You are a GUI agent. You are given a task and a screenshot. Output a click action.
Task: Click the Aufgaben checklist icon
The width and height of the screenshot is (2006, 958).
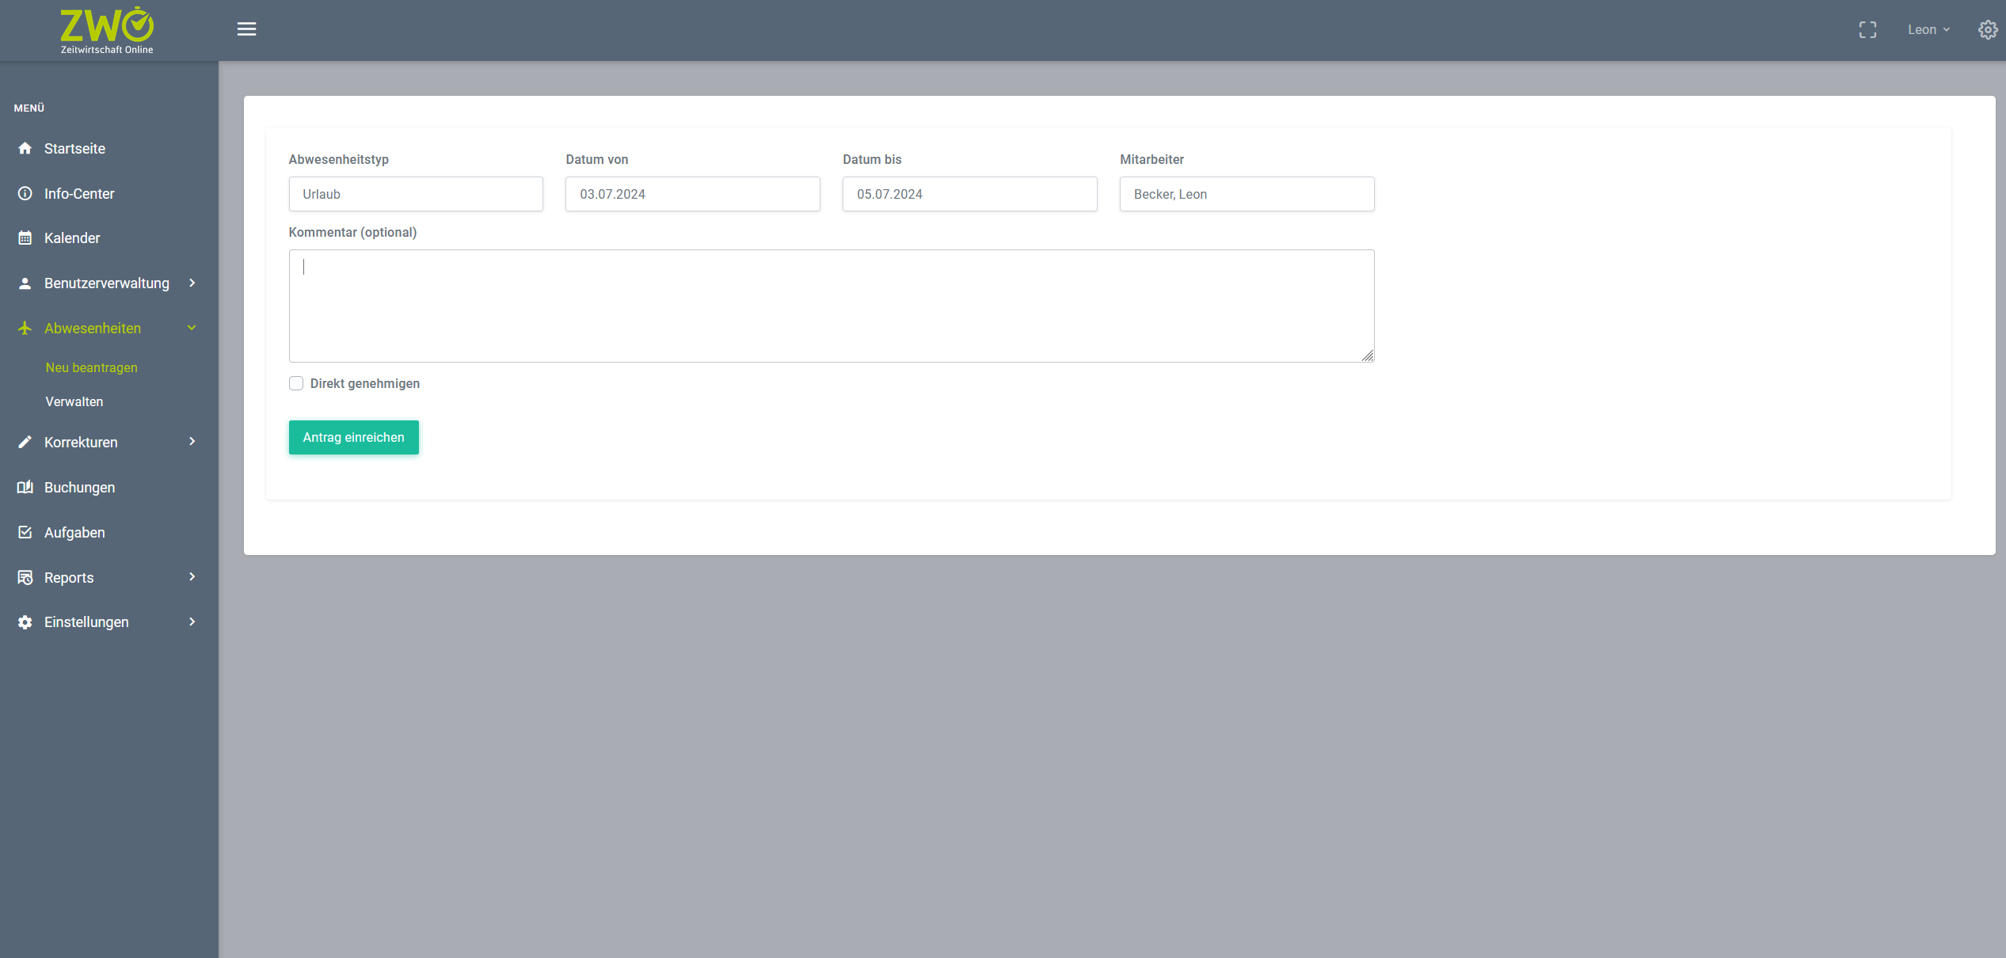click(25, 533)
